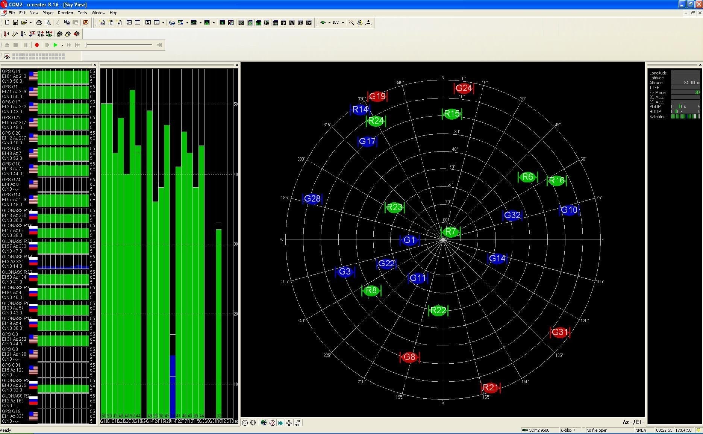Open the baudrate selection dropdown
The width and height of the screenshot is (703, 434).
pos(342,23)
